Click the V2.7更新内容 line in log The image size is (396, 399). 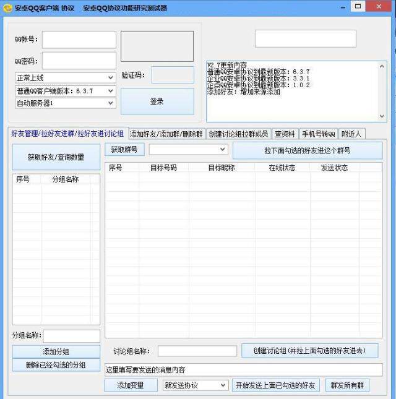coord(226,65)
